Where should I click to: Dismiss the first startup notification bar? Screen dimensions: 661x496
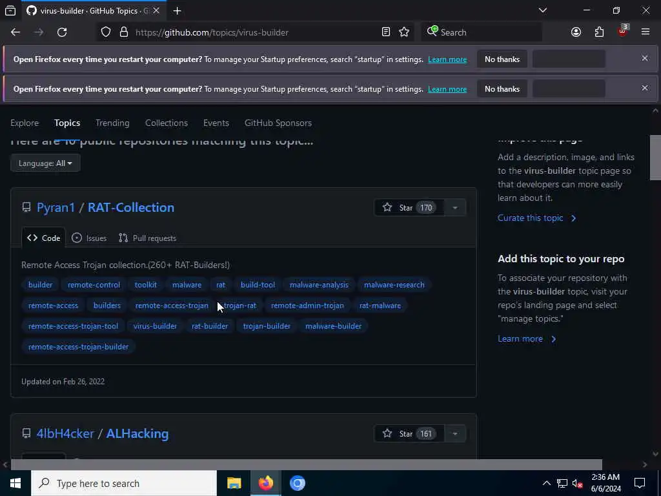pos(645,58)
